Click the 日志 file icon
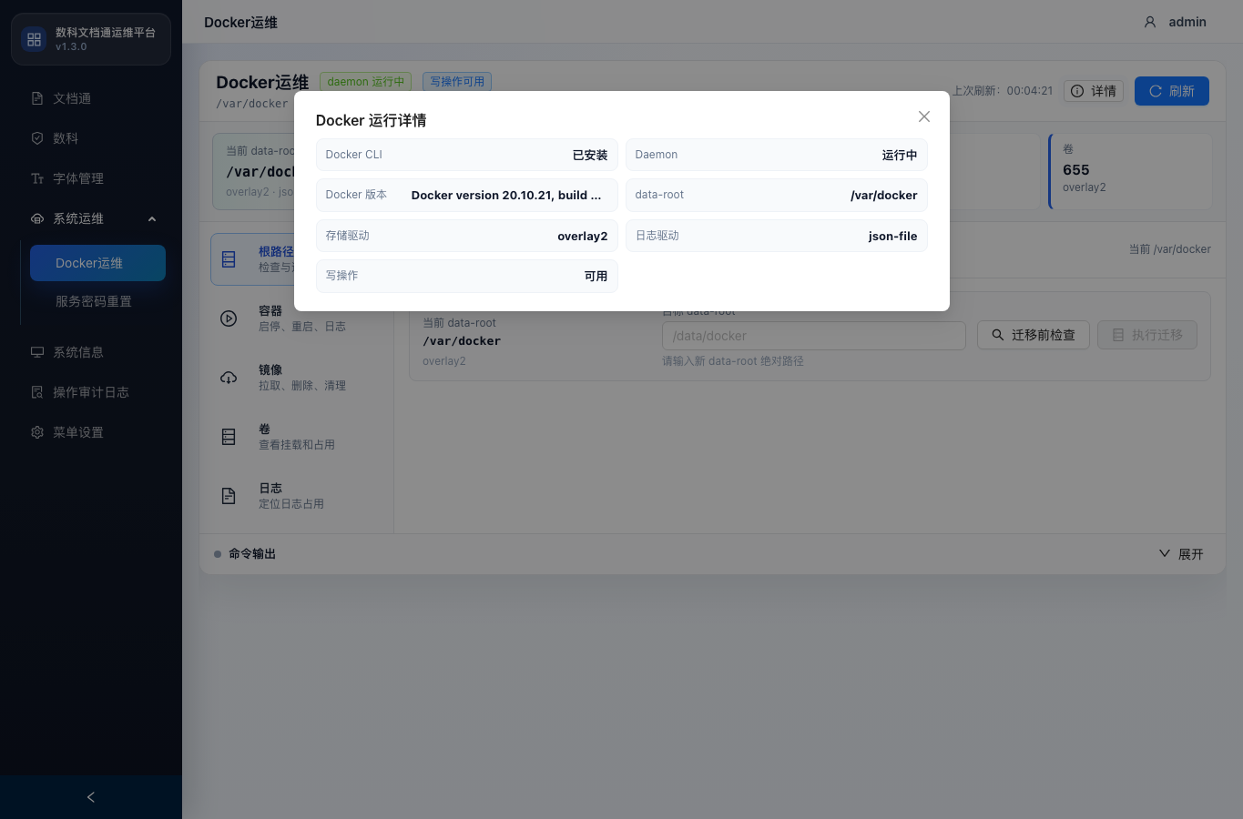Viewport: 1243px width, 819px height. [229, 496]
